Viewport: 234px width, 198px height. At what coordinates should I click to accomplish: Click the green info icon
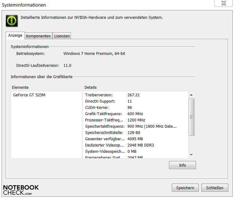click(x=12, y=21)
